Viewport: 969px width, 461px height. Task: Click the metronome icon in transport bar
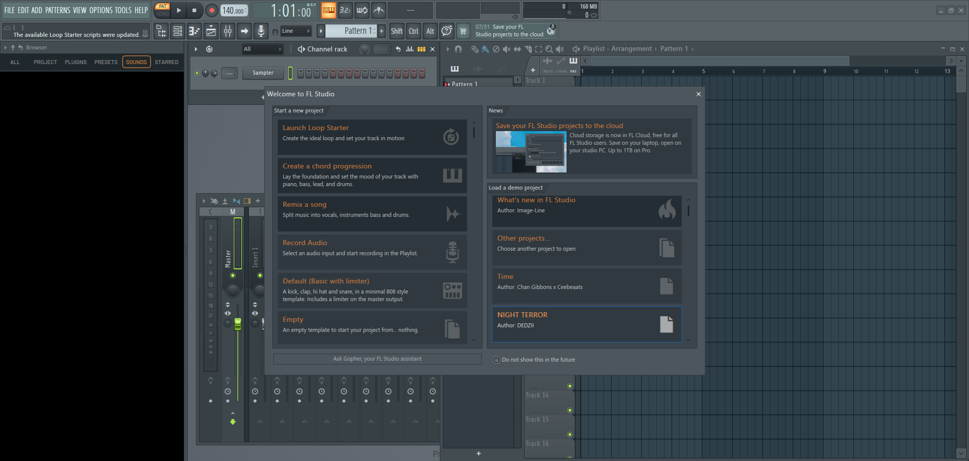click(x=379, y=10)
